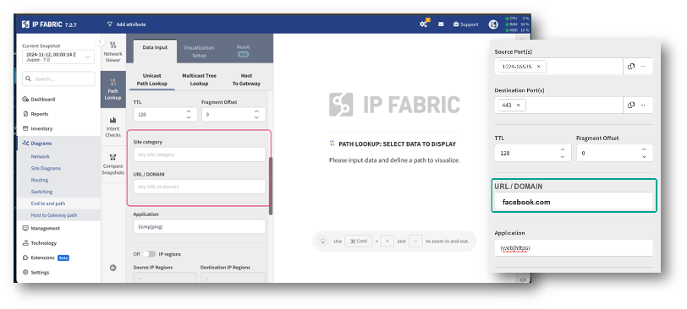
Task: Copy Destination Port(s) with the copy icon
Action: pos(631,106)
